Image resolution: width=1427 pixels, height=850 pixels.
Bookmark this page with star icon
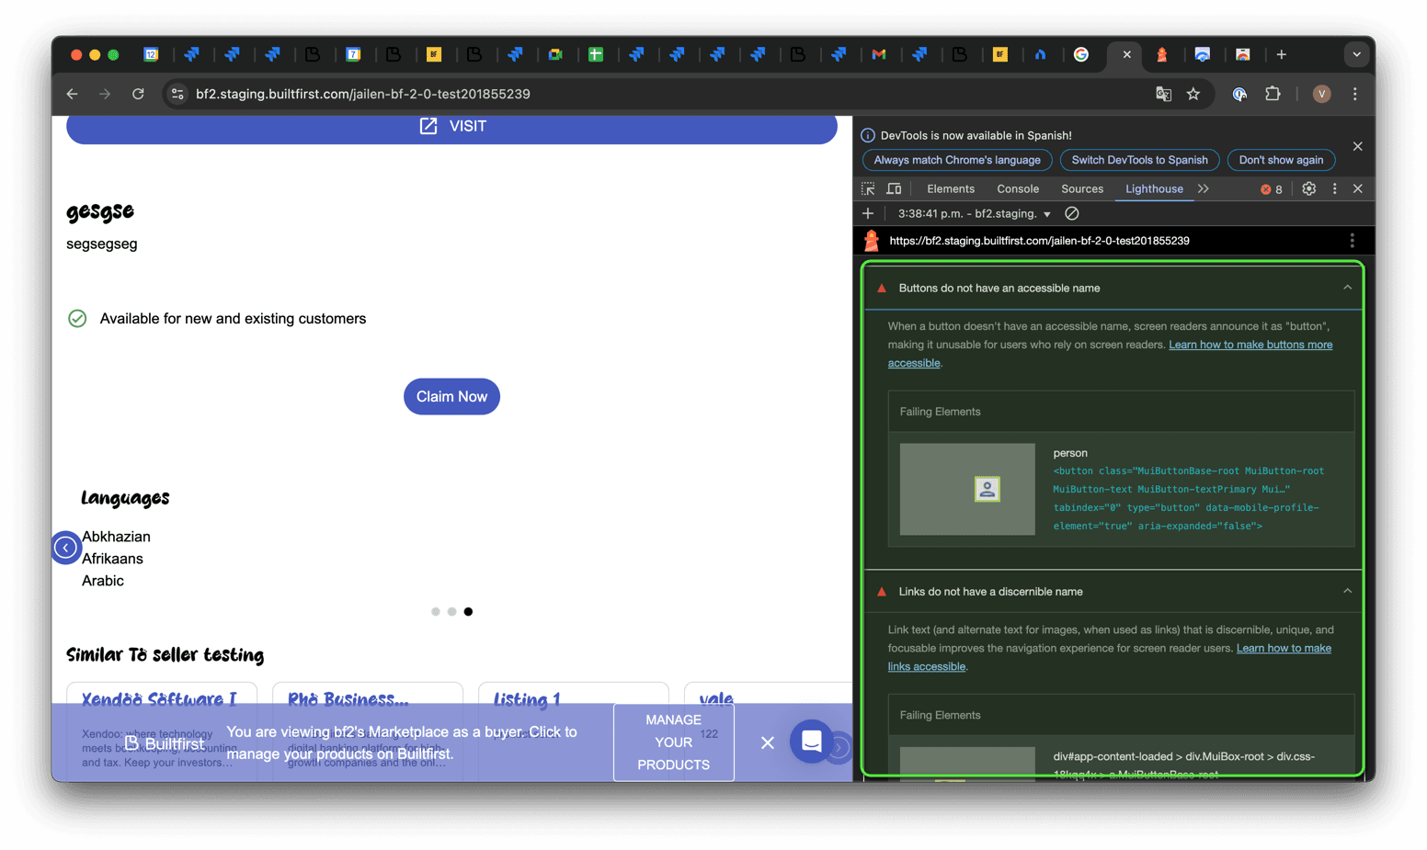pos(1193,94)
